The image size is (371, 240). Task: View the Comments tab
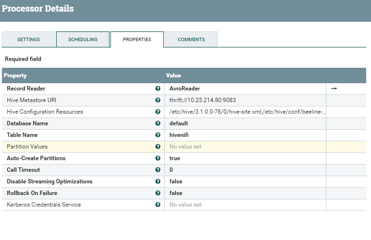coord(191,40)
